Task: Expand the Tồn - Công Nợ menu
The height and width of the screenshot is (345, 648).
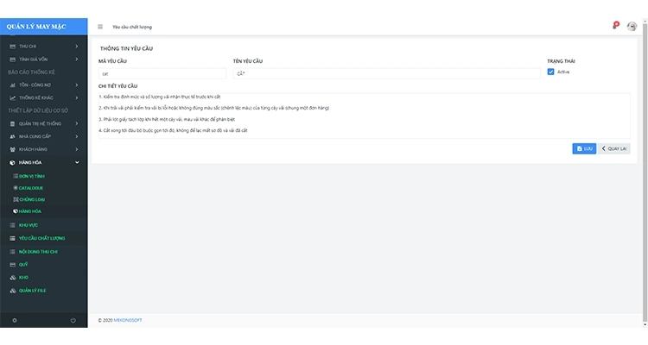Action: [43, 85]
